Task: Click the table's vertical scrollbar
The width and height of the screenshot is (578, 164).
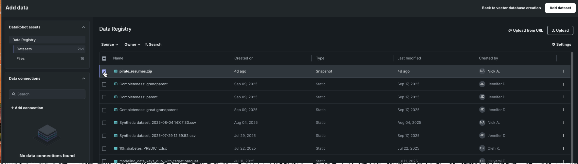Action: point(572,105)
